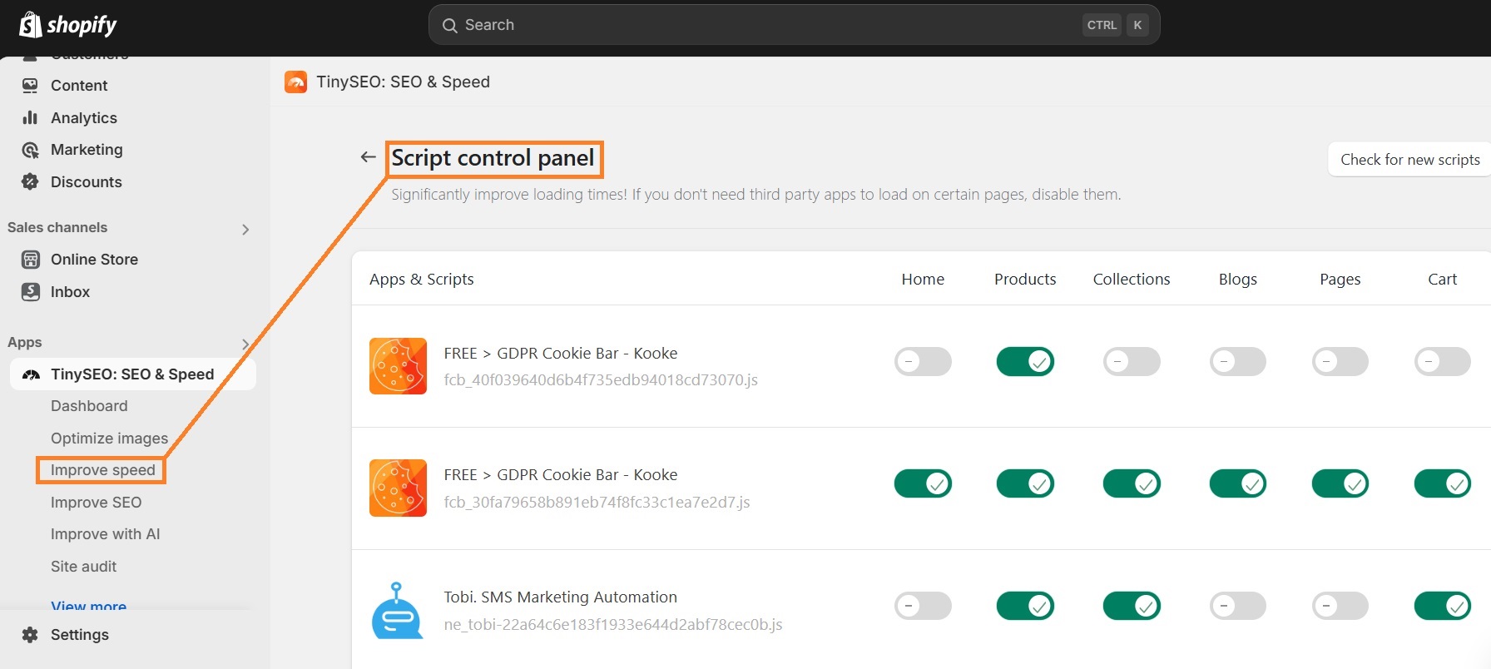1491x669 pixels.
Task: Select the Analytics sidebar item
Action: click(x=83, y=117)
